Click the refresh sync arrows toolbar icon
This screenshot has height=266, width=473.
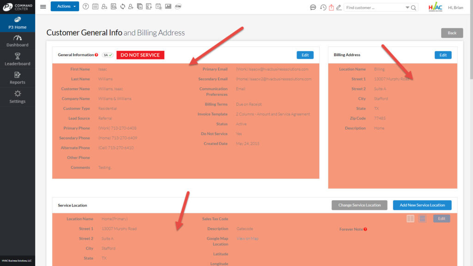pos(122,6)
